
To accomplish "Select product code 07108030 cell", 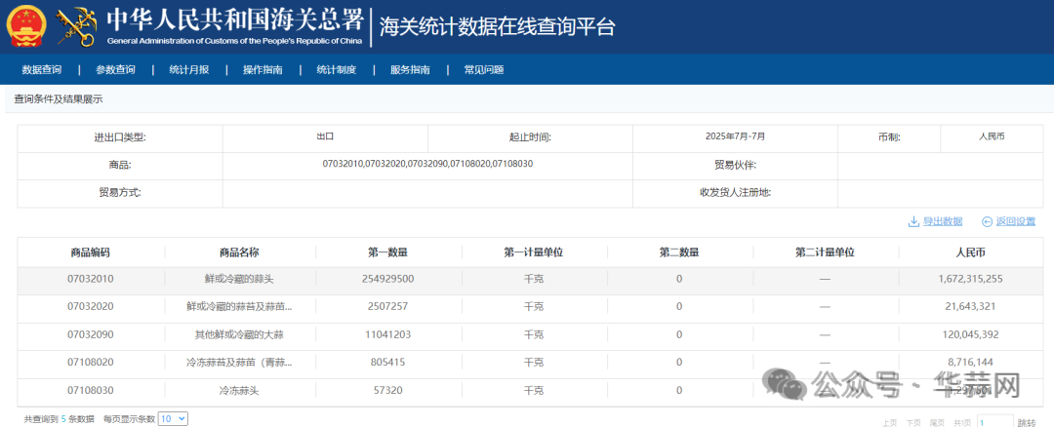I will pos(90,390).
